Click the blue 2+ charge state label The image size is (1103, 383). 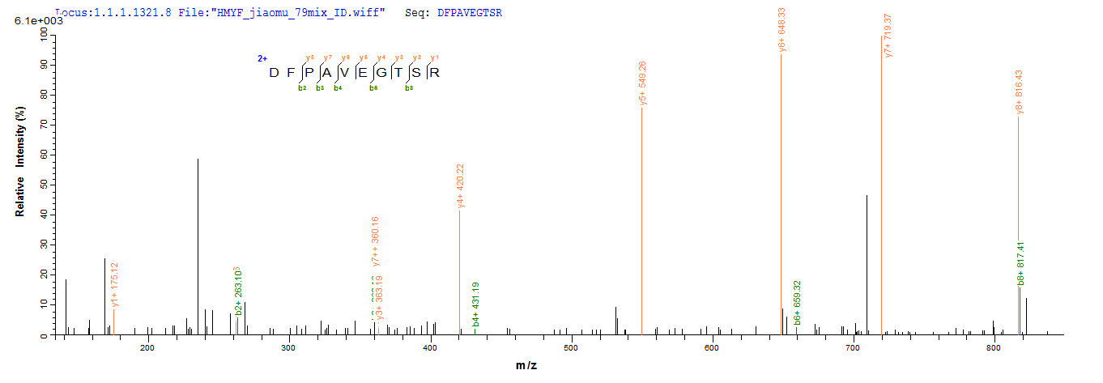pyautogui.click(x=262, y=58)
